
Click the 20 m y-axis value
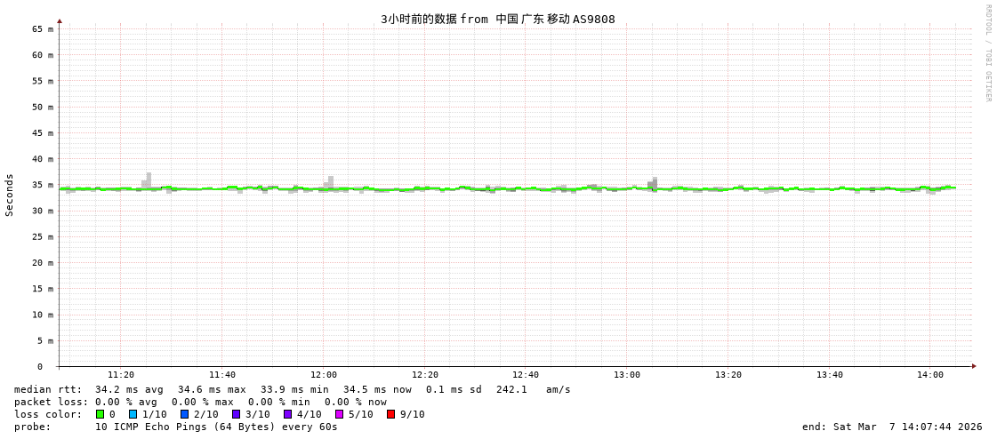[43, 262]
